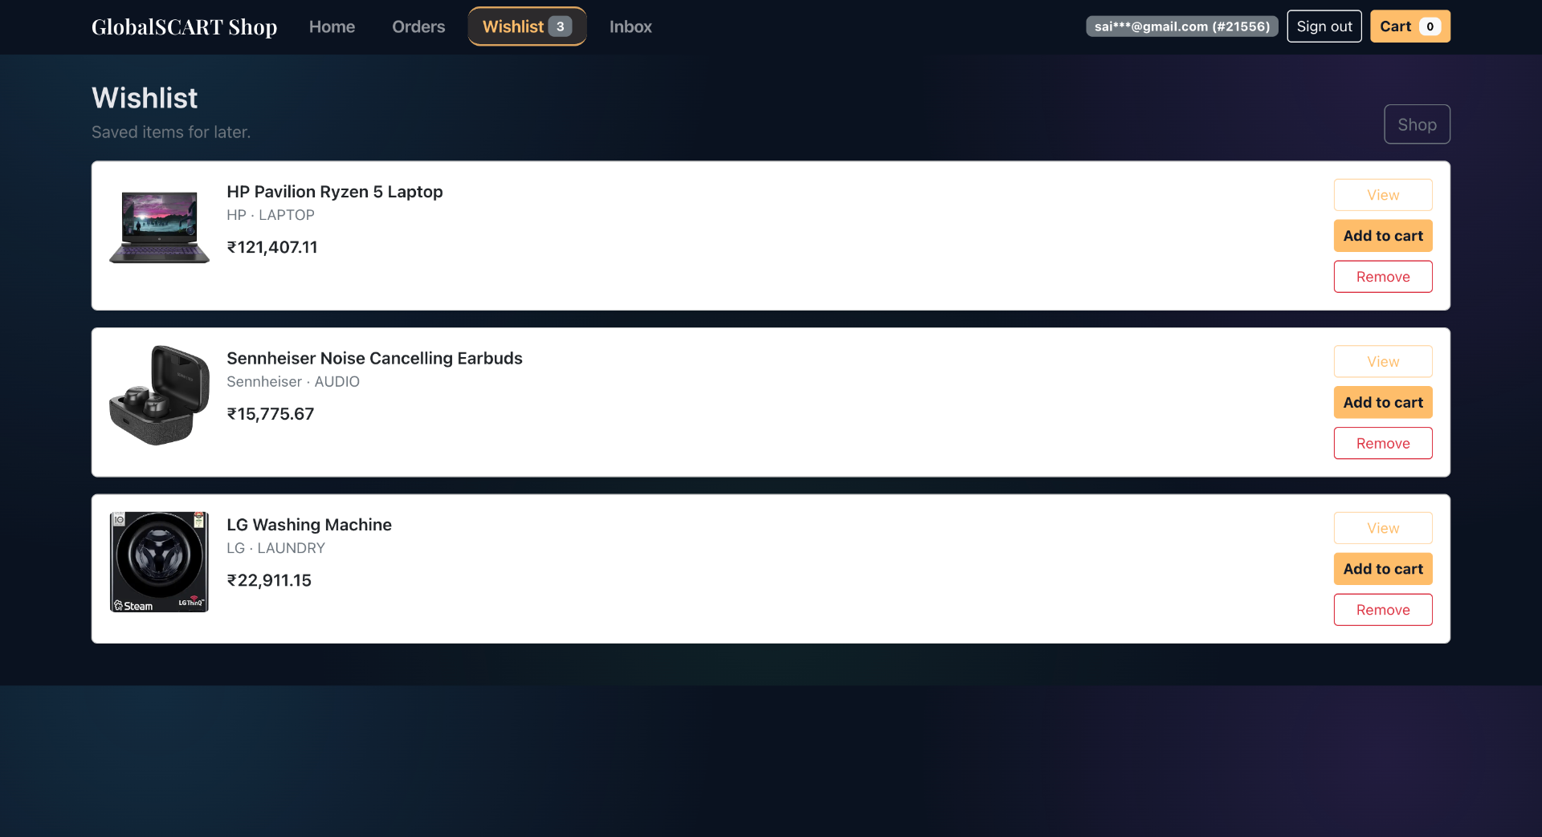View the LG Washing Machine
This screenshot has height=837, width=1542.
[x=1383, y=528]
